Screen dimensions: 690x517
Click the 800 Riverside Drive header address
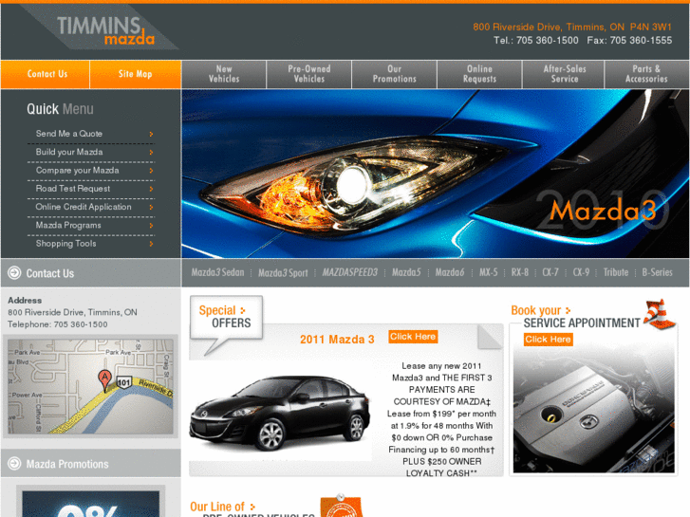[x=572, y=27]
